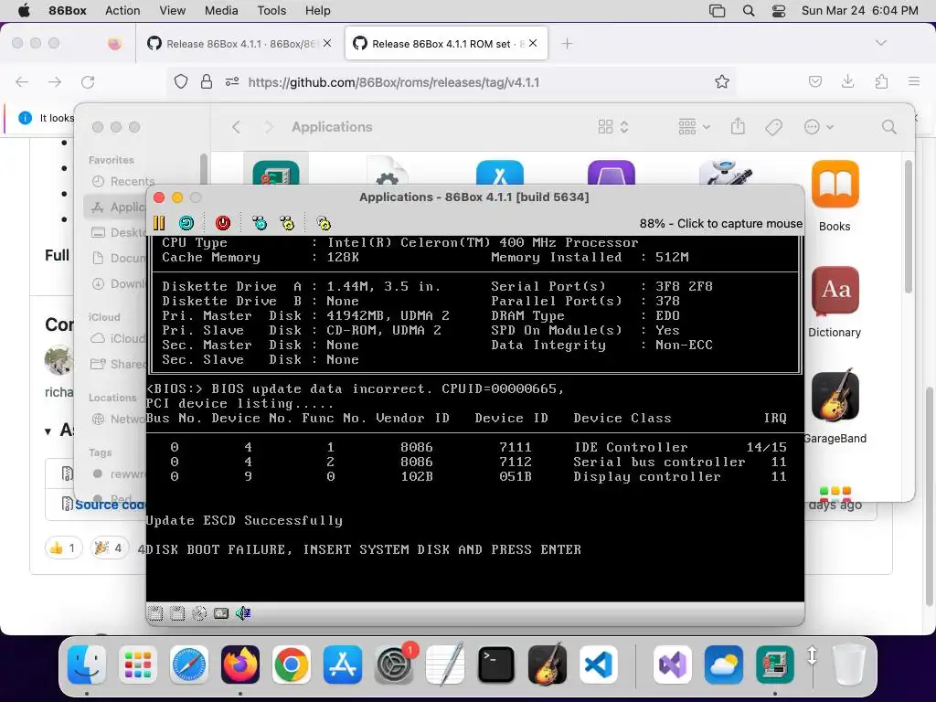This screenshot has height=702, width=936.
Task: Click the Finder Share button
Action: (738, 126)
